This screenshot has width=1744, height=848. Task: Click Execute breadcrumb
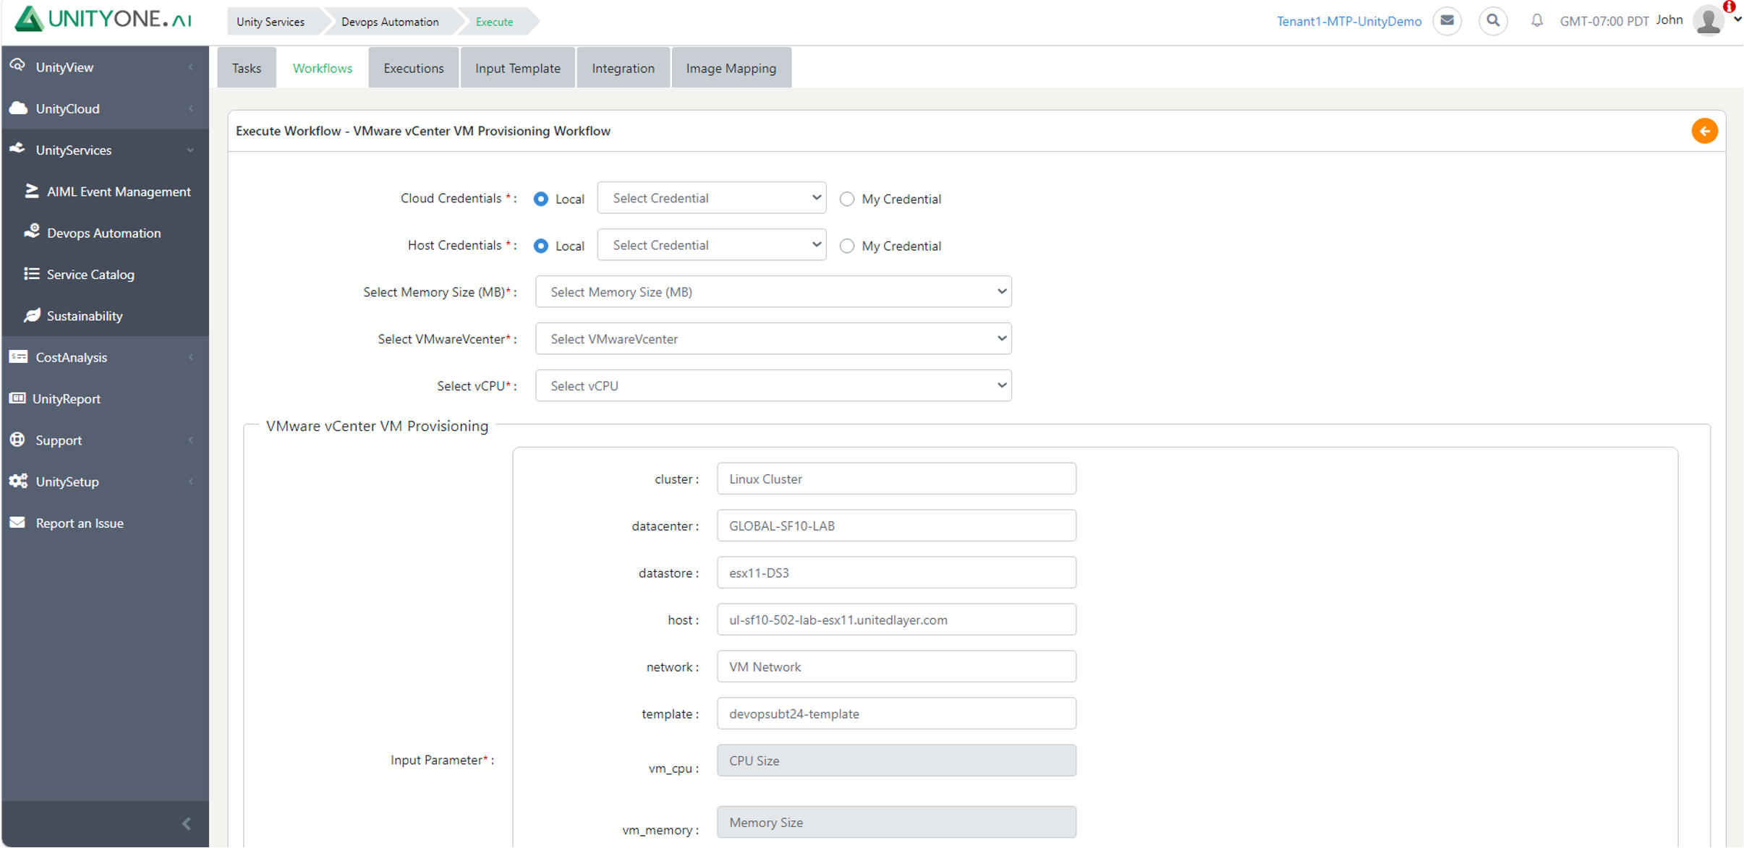(x=495, y=22)
